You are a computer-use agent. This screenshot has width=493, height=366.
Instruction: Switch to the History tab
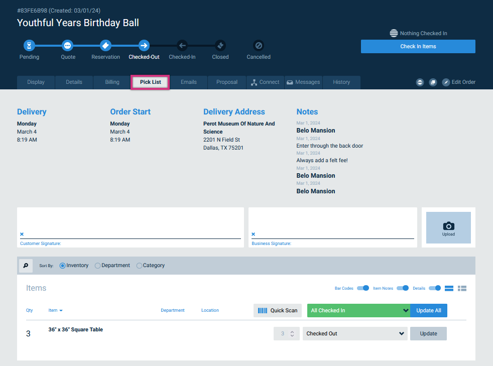[341, 82]
